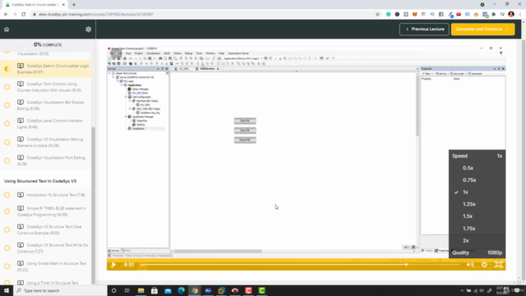Image resolution: width=526 pixels, height=296 pixels.
Task: Seek along the yellow video timeline track
Action: pyautogui.click(x=300, y=265)
